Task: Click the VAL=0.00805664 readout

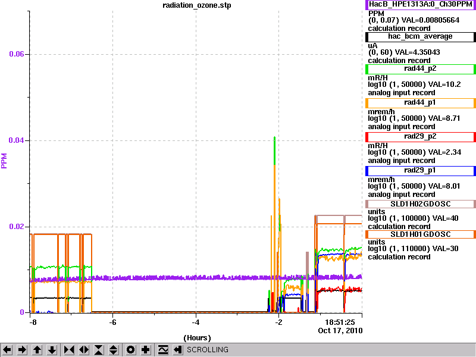Action: [430, 20]
